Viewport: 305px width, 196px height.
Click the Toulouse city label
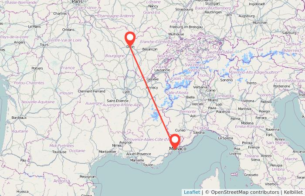click(59, 152)
